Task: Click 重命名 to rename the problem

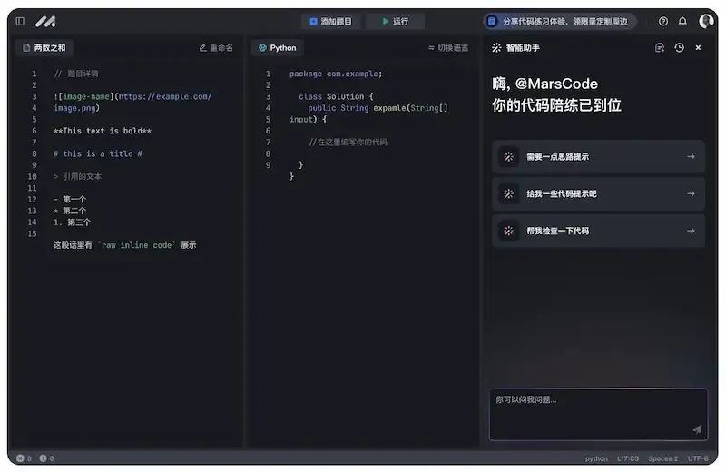Action: [x=216, y=48]
